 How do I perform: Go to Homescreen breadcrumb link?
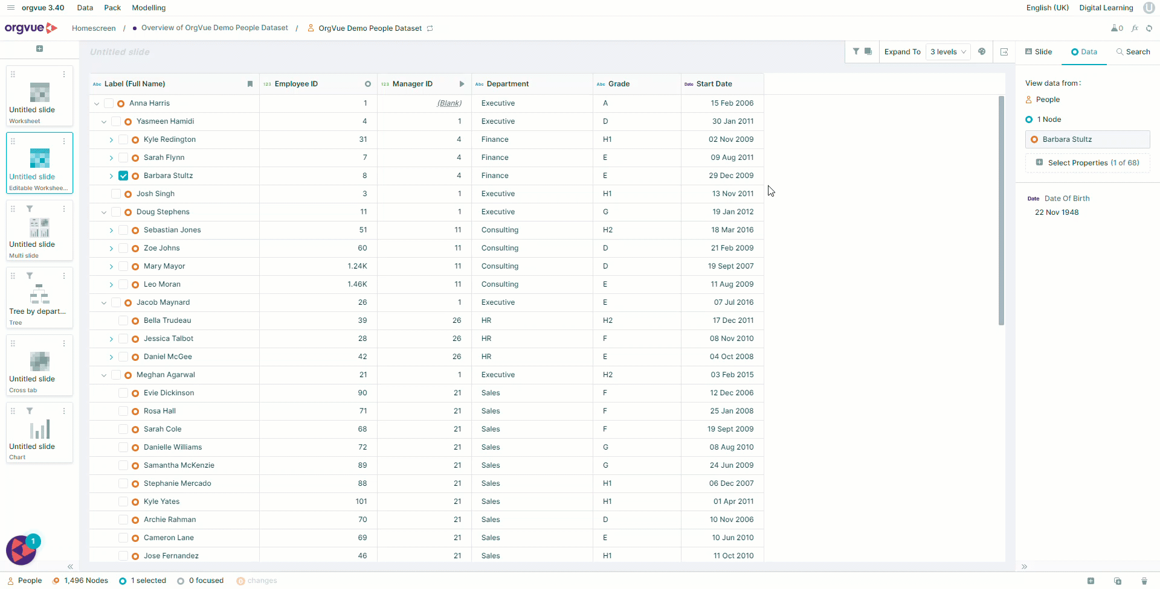(x=94, y=28)
